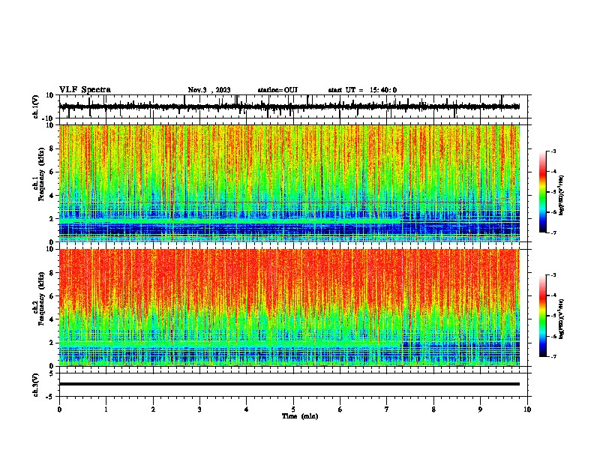This screenshot has height=459, width=594.
Task: Select the date label "Nov.3 , 2023"
Action: coord(209,90)
